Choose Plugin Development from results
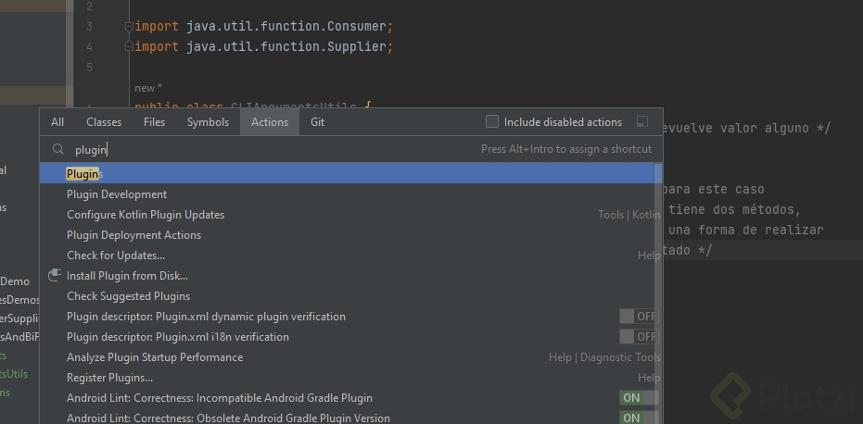Viewport: 863px width, 424px height. (117, 194)
